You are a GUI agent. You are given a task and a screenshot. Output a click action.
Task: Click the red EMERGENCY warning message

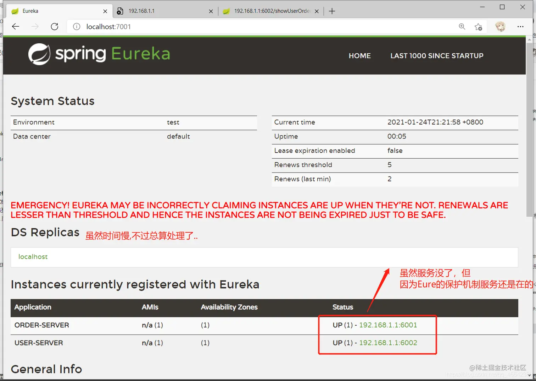tap(259, 210)
